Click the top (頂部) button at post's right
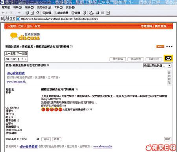 coord(168,139)
